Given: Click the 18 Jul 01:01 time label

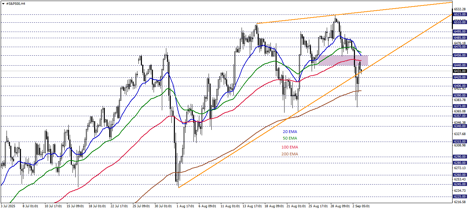Looking at the screenshot, I should 97,206.
